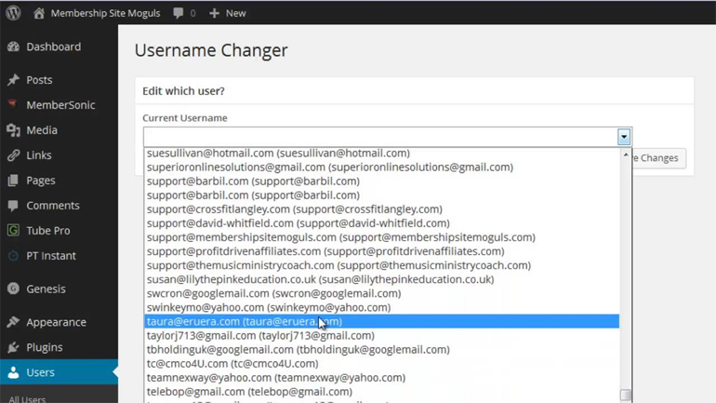Open the MemberSonic menu
The height and width of the screenshot is (403, 716).
(x=60, y=105)
